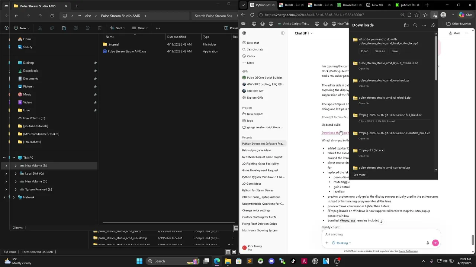Image resolution: width=476 pixels, height=267 pixels.
Task: Open Edge profile avatar
Action: 443,15
